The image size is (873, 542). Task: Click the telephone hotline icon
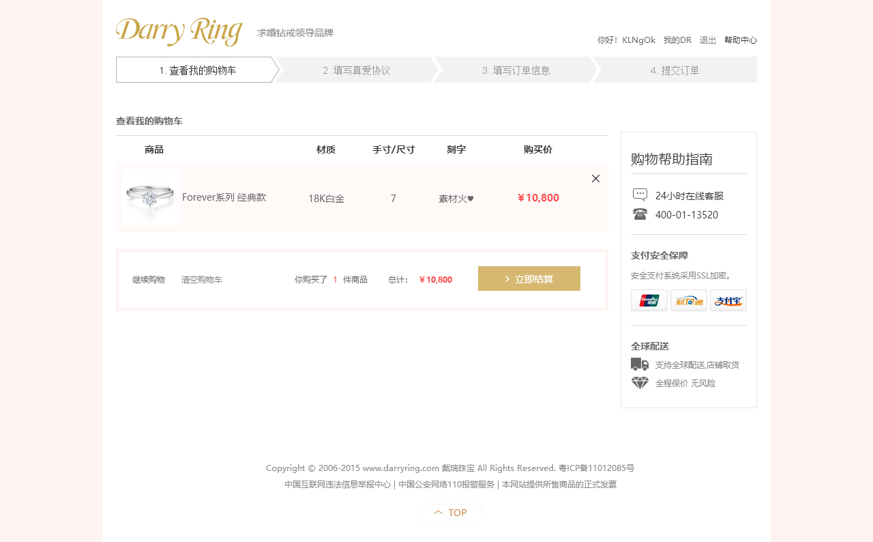(x=640, y=214)
